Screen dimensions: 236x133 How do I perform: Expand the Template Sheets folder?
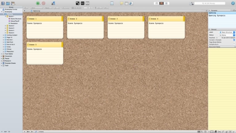2,63
